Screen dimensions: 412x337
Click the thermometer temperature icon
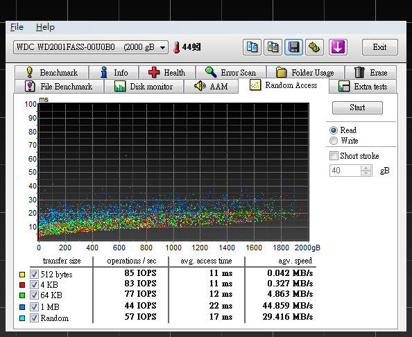click(x=177, y=48)
